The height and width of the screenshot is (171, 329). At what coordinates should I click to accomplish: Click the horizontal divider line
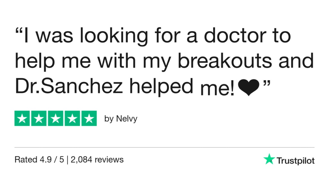pos(164,147)
